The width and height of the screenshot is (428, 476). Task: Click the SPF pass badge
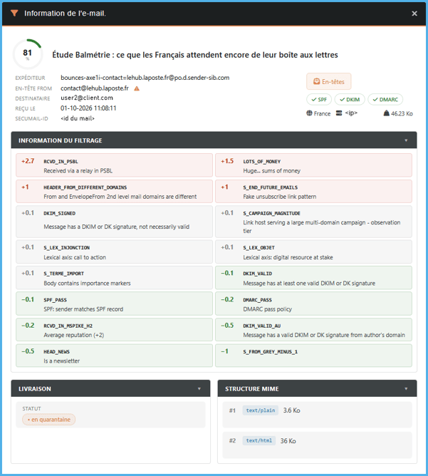[x=319, y=100]
